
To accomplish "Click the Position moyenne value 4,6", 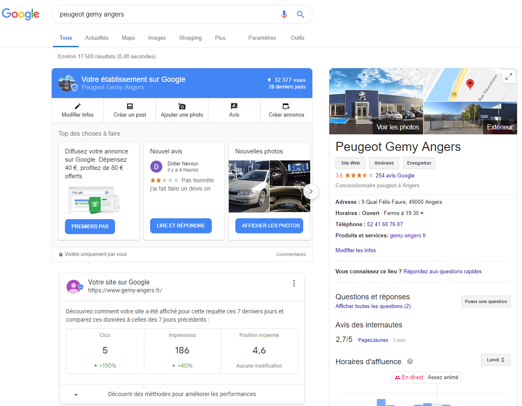I will 259,350.
